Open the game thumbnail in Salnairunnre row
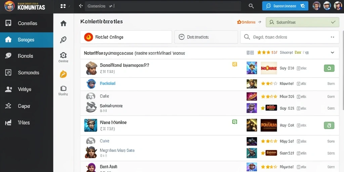The height and width of the screenshot is (172, 344). pyautogui.click(x=252, y=108)
